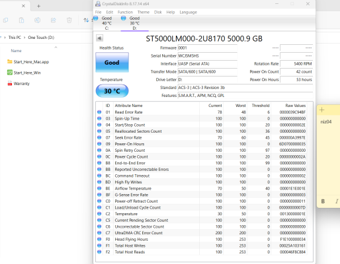The image size is (340, 264).
Task: Click the Threshold column header
Action: 259,106
